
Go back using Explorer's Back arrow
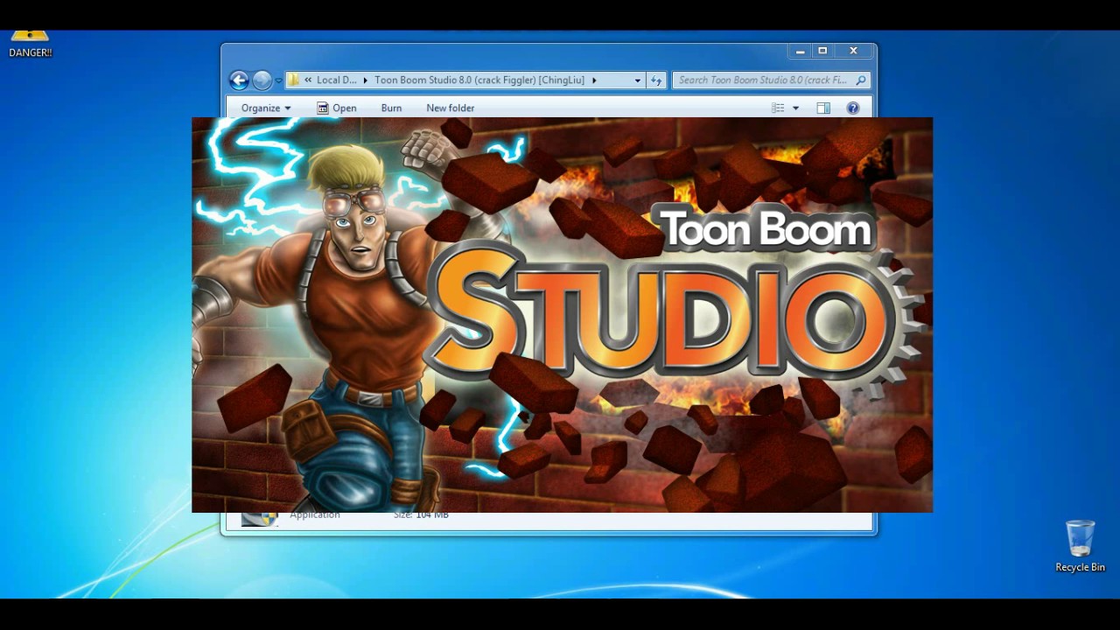[x=239, y=80]
